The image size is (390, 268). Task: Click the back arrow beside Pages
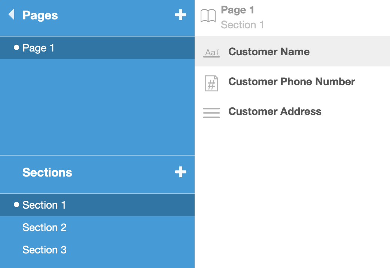pyautogui.click(x=12, y=15)
